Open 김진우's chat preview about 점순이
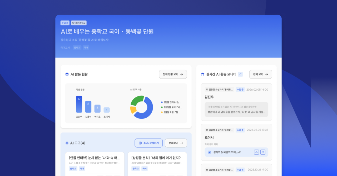This screenshot has height=176, width=337. click(x=236, y=109)
